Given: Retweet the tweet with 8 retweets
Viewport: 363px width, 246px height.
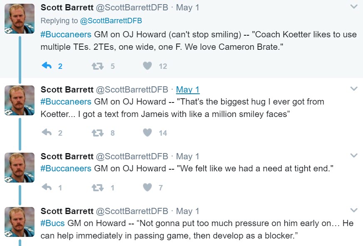Looking at the screenshot, I should (97, 133).
